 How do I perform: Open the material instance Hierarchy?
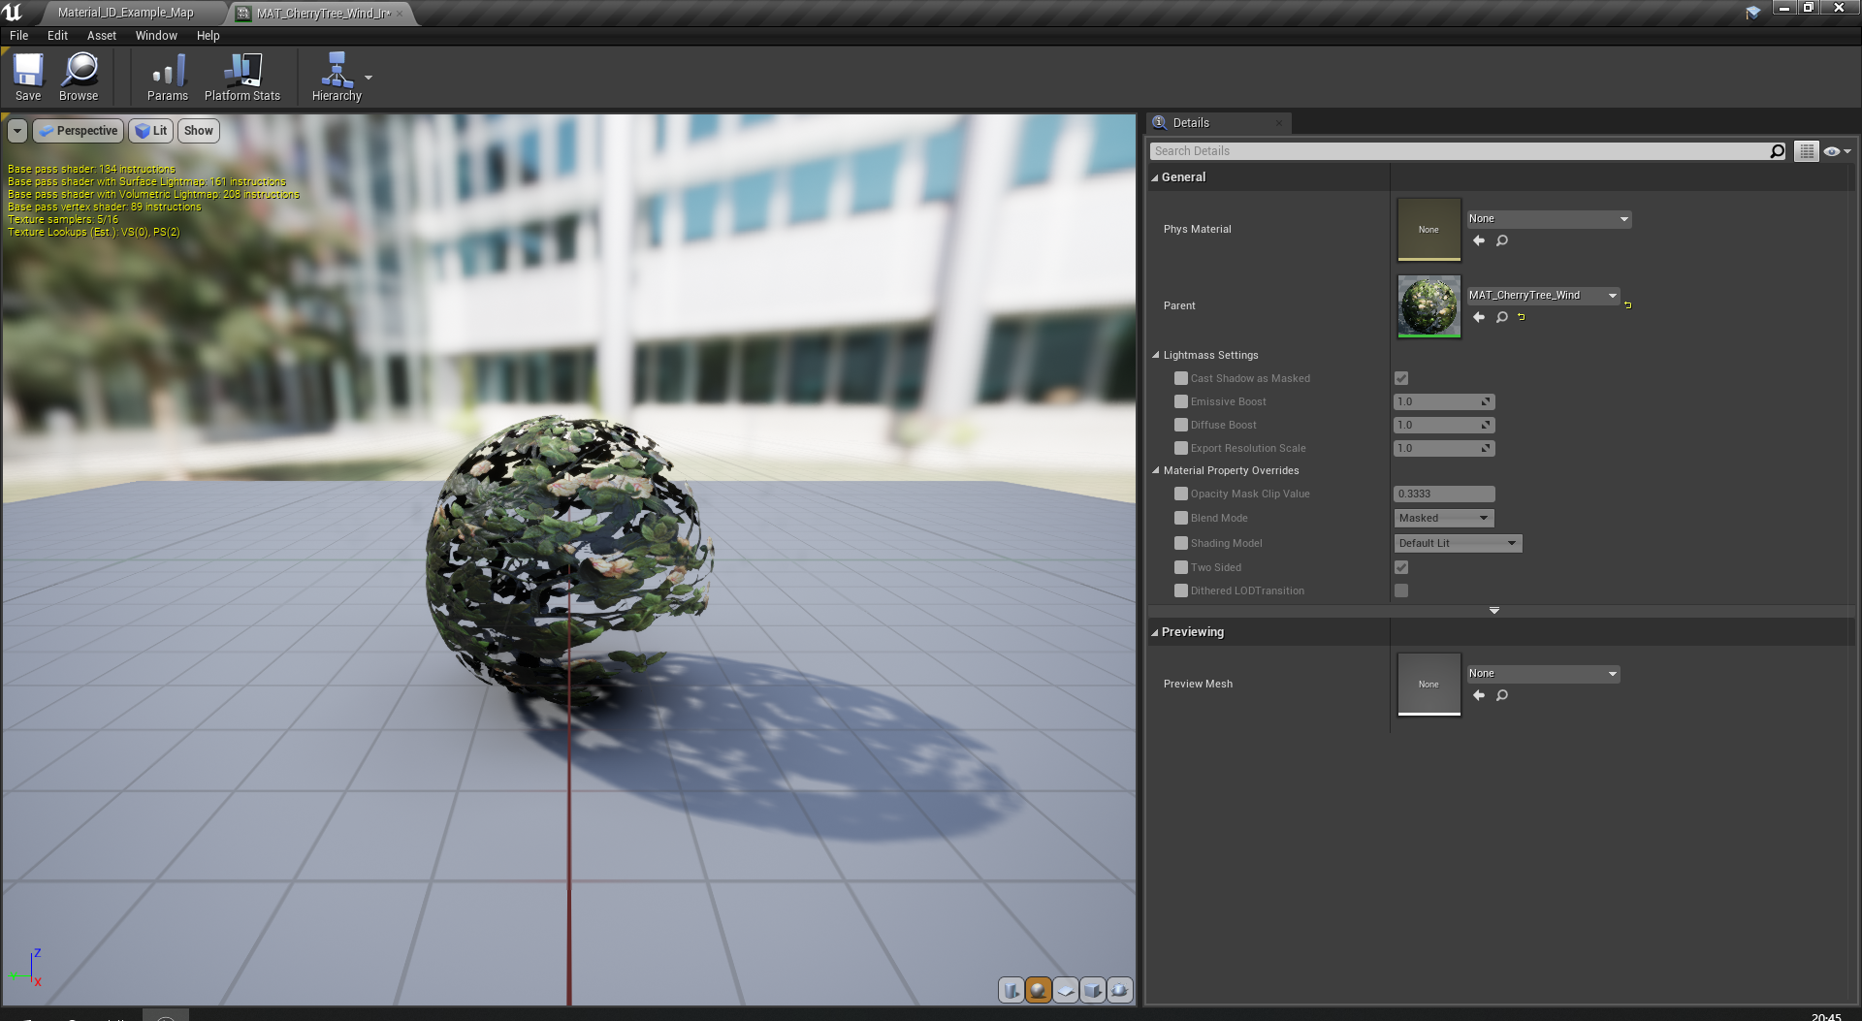coord(336,76)
